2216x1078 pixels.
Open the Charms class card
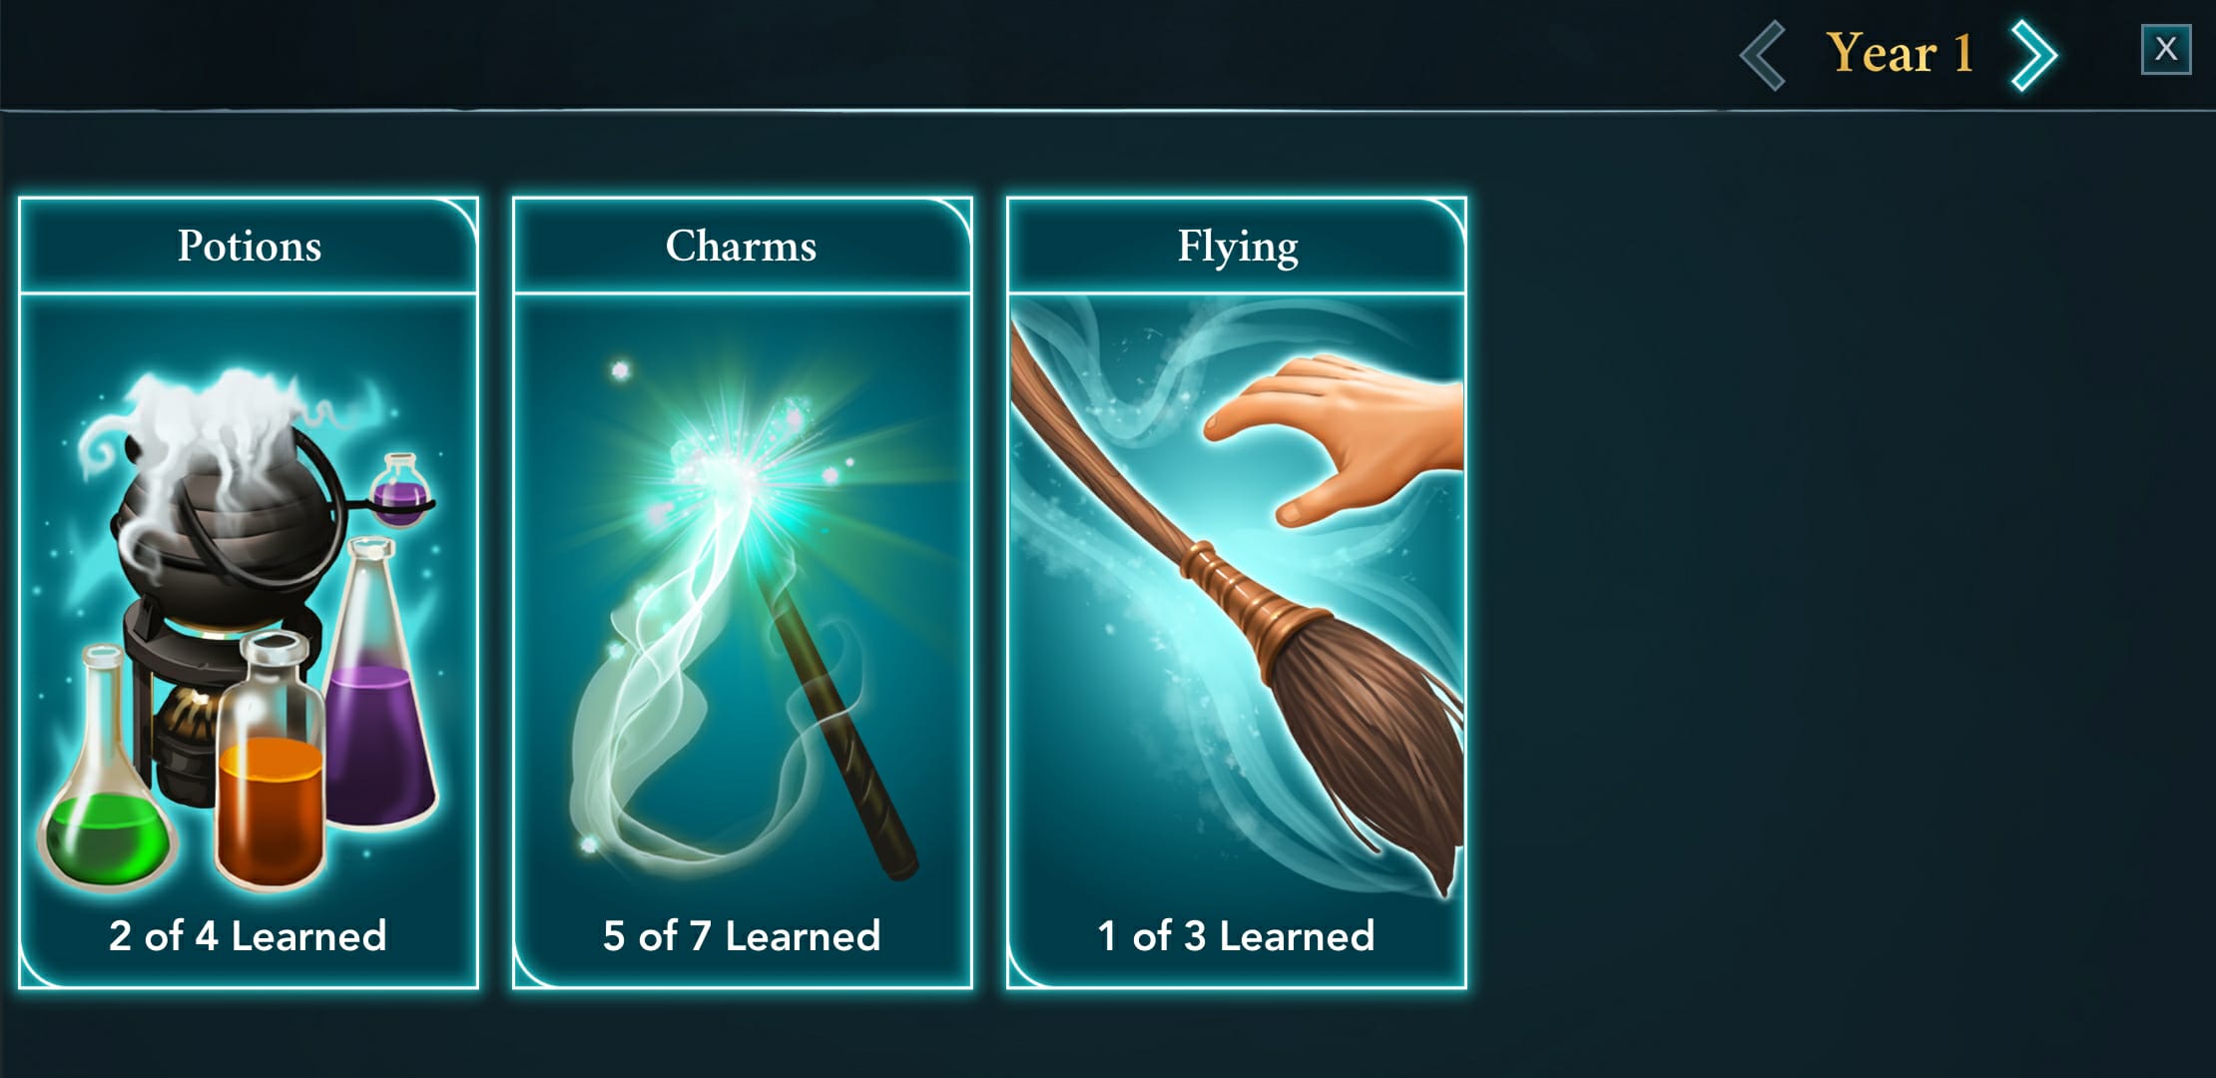(x=742, y=593)
